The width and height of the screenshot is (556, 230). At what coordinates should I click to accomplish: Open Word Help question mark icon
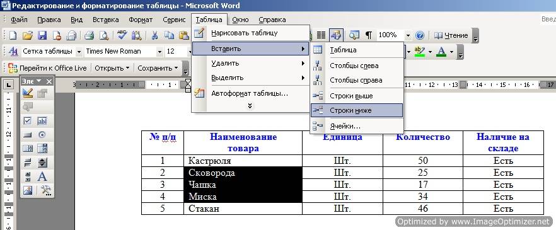click(420, 35)
